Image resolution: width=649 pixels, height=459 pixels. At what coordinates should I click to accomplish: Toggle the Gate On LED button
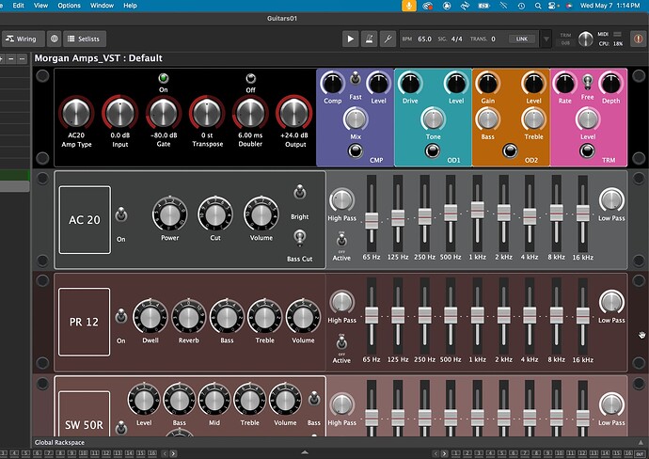pos(164,78)
